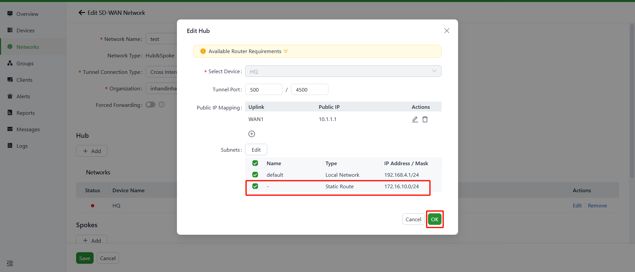
Task: Open the Devices sidebar icon
Action: 10,30
